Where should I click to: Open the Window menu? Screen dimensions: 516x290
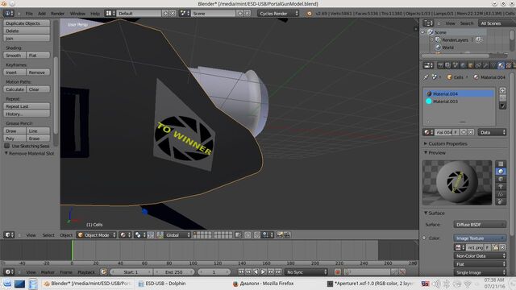coord(77,14)
